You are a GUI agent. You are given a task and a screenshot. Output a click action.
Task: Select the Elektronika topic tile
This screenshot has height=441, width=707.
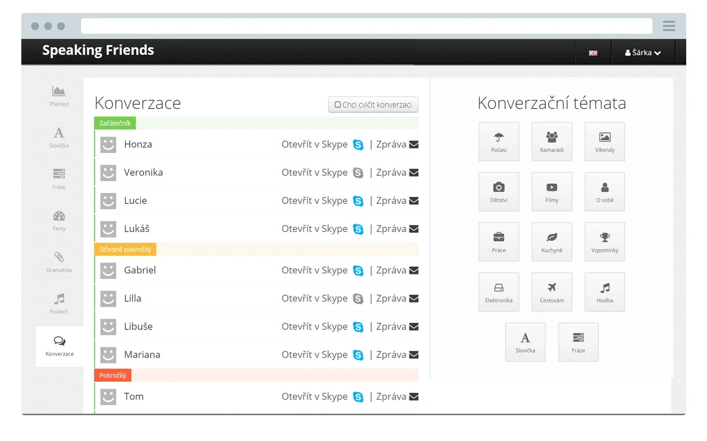pos(499,292)
